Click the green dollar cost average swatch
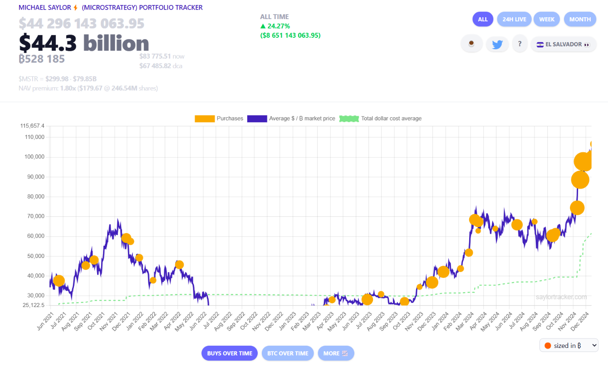Viewport: 608px width, 367px height. click(349, 119)
